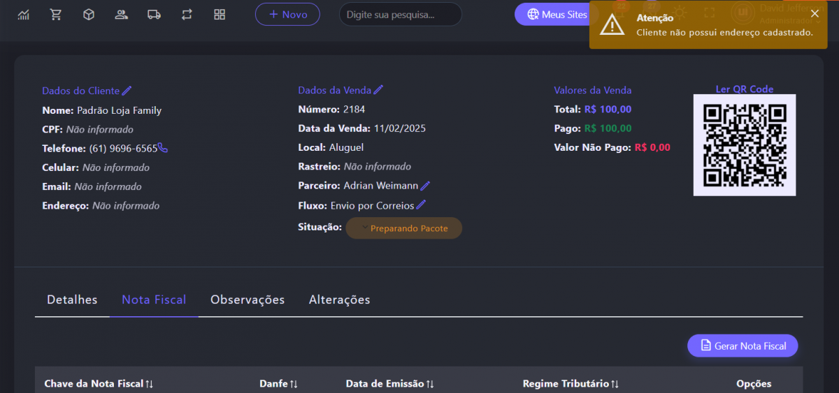Image resolution: width=839 pixels, height=393 pixels.
Task: Click the shopping cart icon
Action: pyautogui.click(x=56, y=15)
